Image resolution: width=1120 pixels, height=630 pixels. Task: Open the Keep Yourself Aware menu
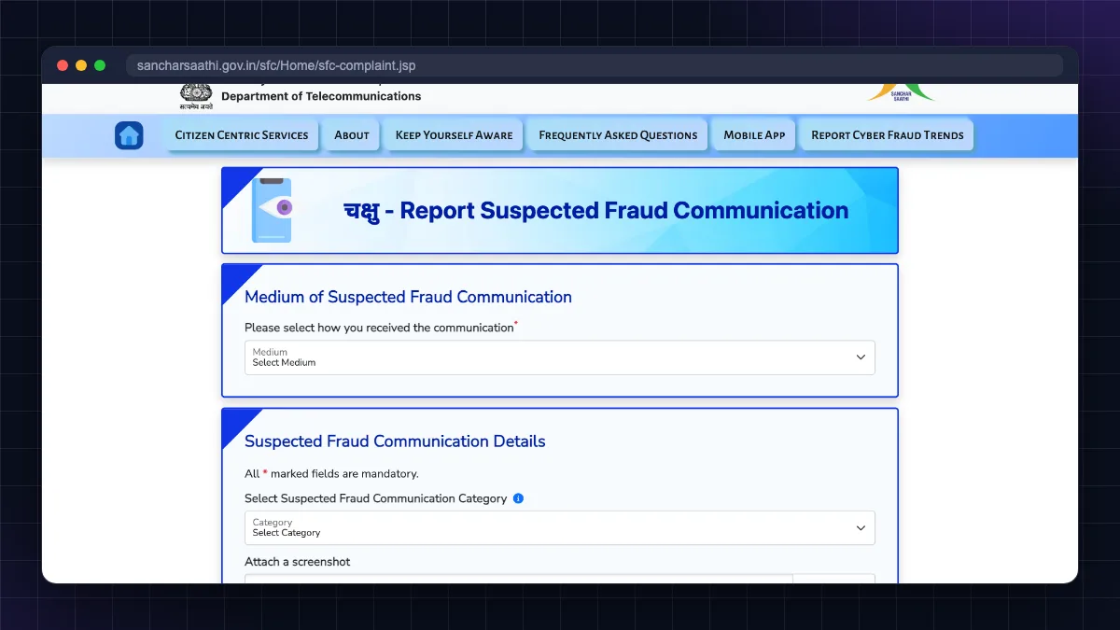(x=454, y=135)
